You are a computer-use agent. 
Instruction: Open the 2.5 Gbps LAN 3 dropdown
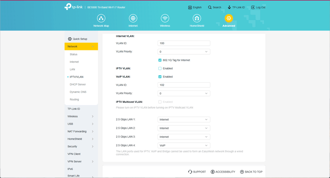pos(184,137)
